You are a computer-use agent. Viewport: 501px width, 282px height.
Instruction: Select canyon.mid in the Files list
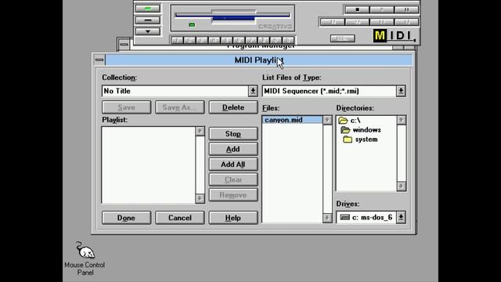click(x=292, y=120)
